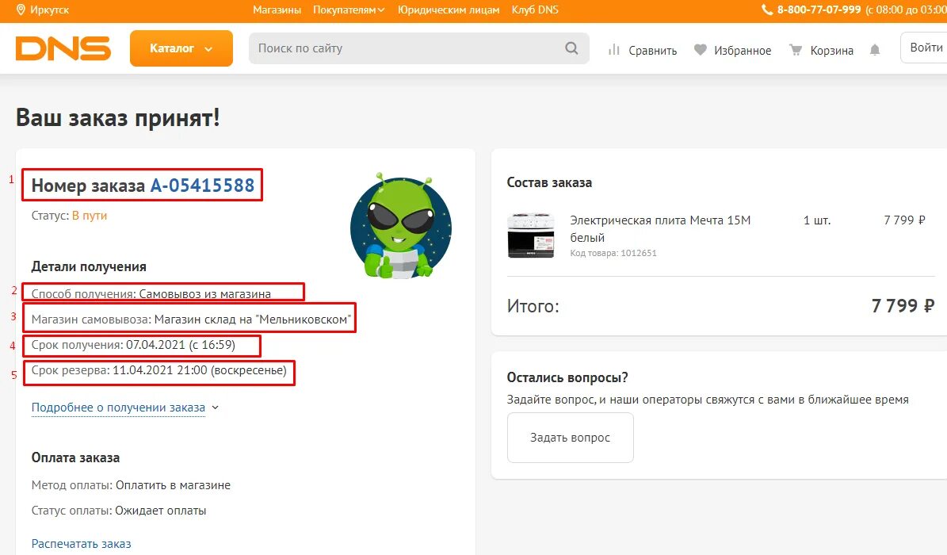
Task: Open the Каталог dropdown button
Action: click(x=181, y=48)
